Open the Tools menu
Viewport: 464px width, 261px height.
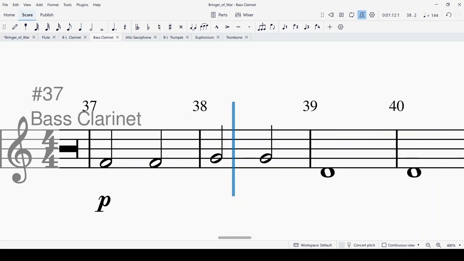[67, 5]
